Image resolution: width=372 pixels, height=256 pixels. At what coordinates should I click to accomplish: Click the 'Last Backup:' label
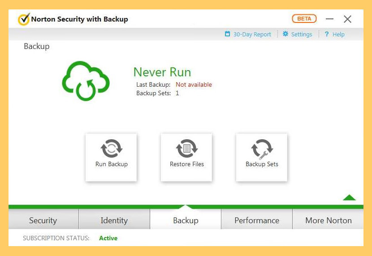[x=153, y=84]
